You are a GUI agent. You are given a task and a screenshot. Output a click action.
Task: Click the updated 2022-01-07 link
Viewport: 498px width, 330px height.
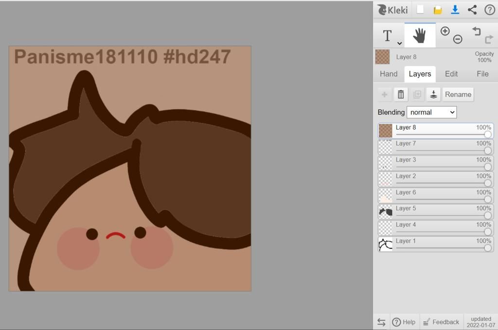click(x=481, y=322)
